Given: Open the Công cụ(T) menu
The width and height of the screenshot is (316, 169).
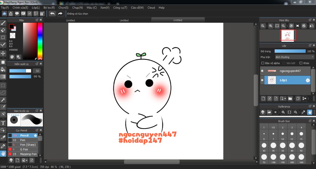Looking at the screenshot, I should (120, 8).
